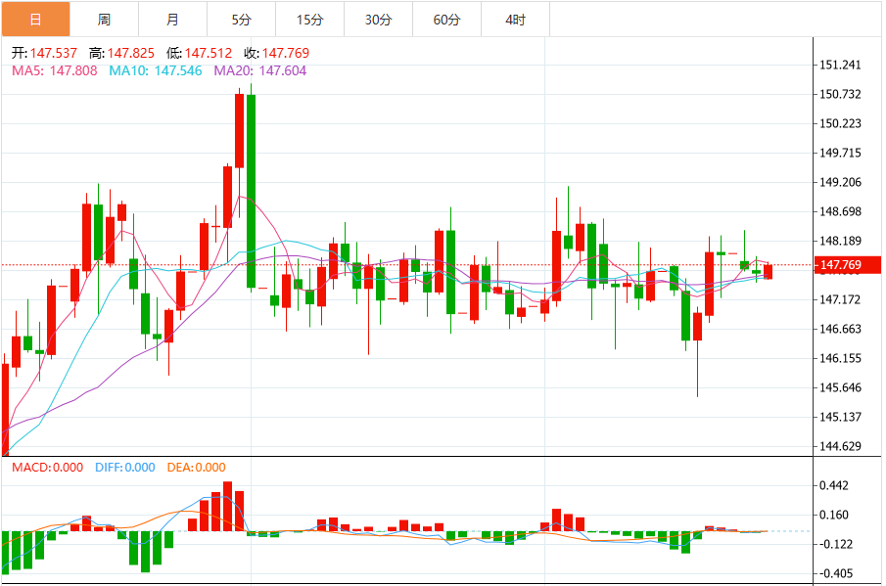Click the last red candle at chart's right end
Image resolution: width=886 pixels, height=586 pixels.
pyautogui.click(x=768, y=272)
